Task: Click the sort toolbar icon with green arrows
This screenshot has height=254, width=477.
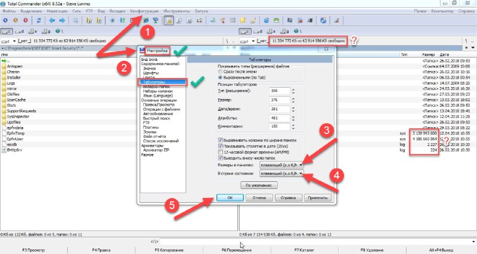Action: (x=122, y=20)
